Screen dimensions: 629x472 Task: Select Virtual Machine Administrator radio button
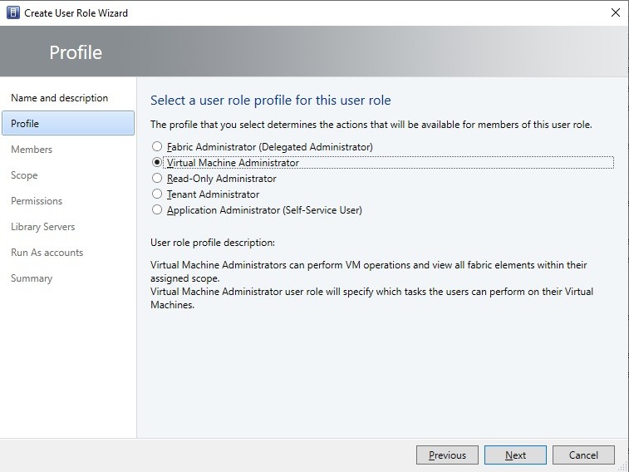(157, 162)
